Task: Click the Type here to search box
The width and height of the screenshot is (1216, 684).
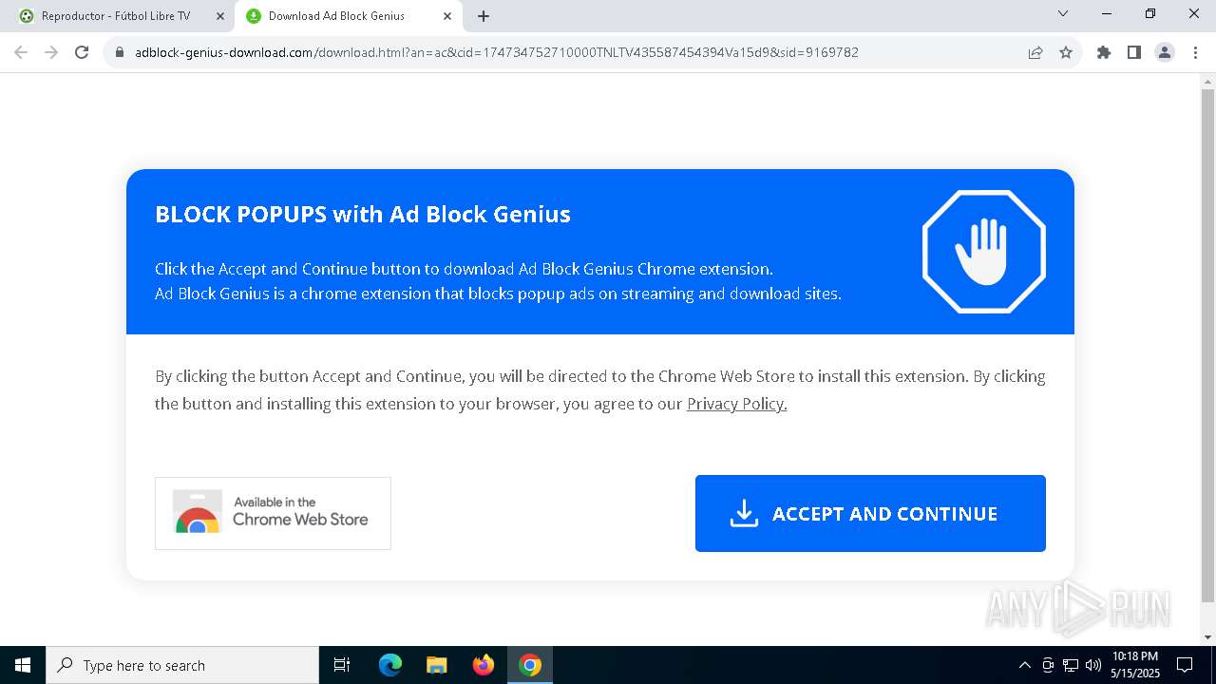Action: pyautogui.click(x=182, y=665)
